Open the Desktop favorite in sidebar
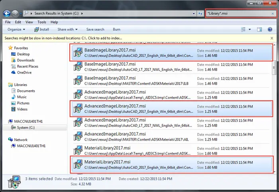279x192 pixels. [23, 54]
